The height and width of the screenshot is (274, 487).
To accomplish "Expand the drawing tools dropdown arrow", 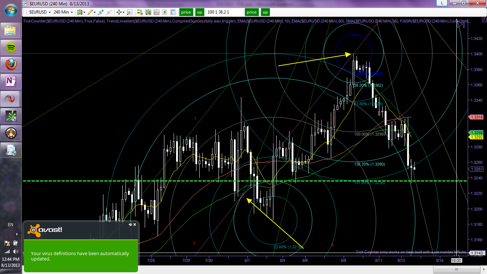I will tap(95, 12).
